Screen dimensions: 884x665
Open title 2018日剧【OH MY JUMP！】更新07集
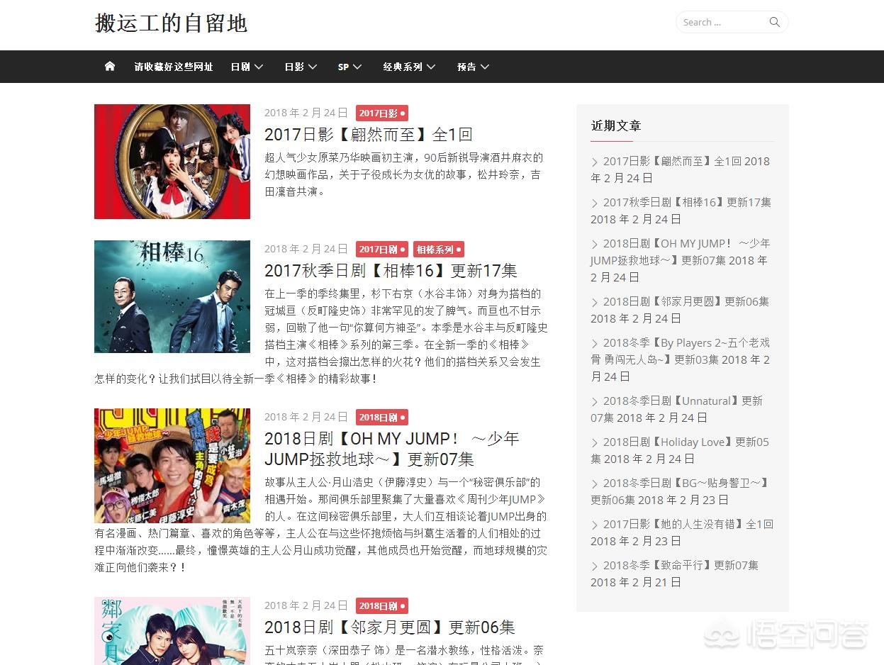(392, 449)
